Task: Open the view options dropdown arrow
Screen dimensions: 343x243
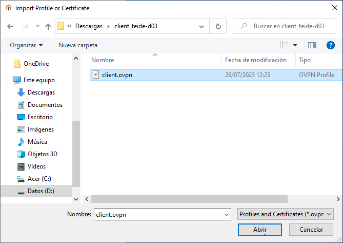Action: point(295,45)
